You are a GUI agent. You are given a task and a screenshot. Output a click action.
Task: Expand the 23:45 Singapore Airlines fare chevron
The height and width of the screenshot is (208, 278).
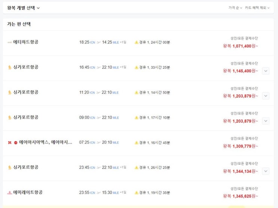click(266, 171)
